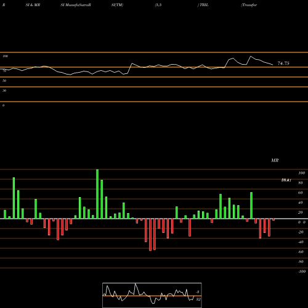The image size is (308, 308).
Task: Click the last point of the RSI line
Action: tap(273, 65)
